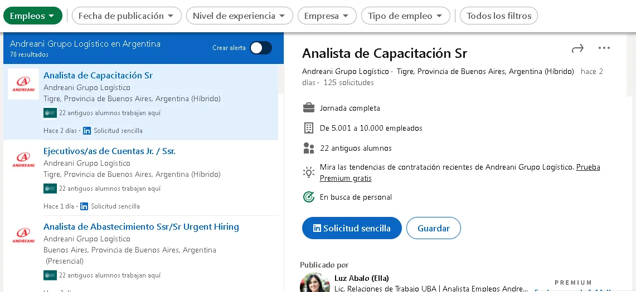The width and height of the screenshot is (636, 292).
Task: Expand Fecha de publicación filter
Action: tap(126, 16)
